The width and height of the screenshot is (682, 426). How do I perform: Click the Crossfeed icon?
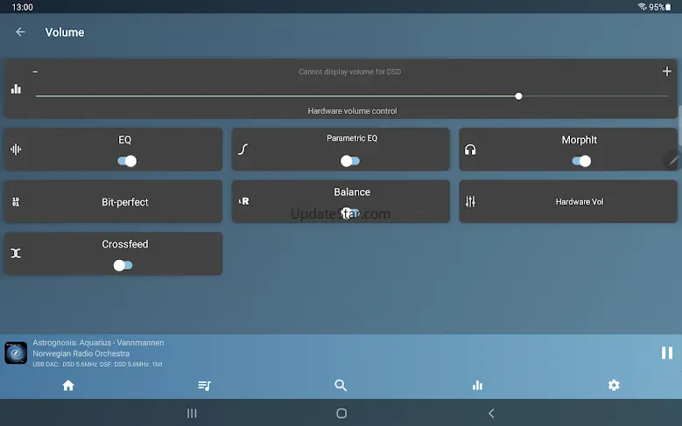pyautogui.click(x=16, y=254)
